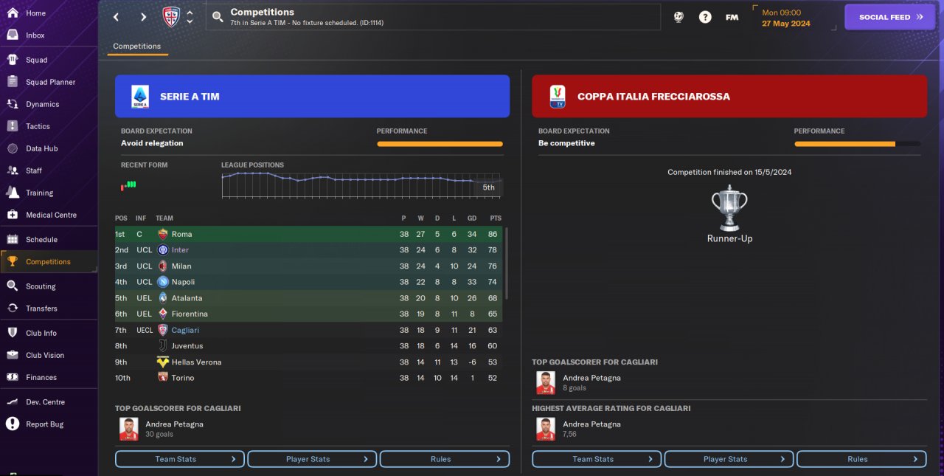Click the Coppa Italia performance bar
This screenshot has height=476, width=944.
click(857, 144)
